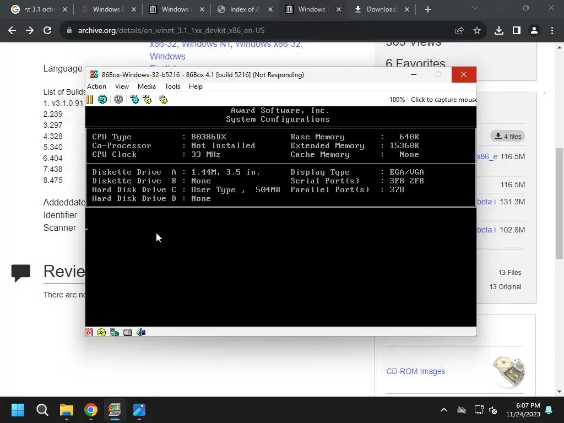Open taskbar clock showing 6:07 PM
This screenshot has height=423, width=564.
523,410
